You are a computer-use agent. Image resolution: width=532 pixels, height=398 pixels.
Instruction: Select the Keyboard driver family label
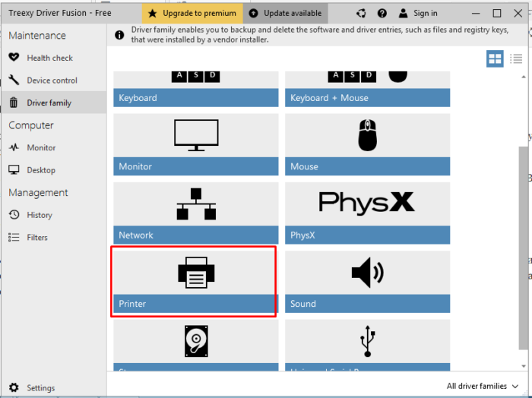click(x=196, y=98)
